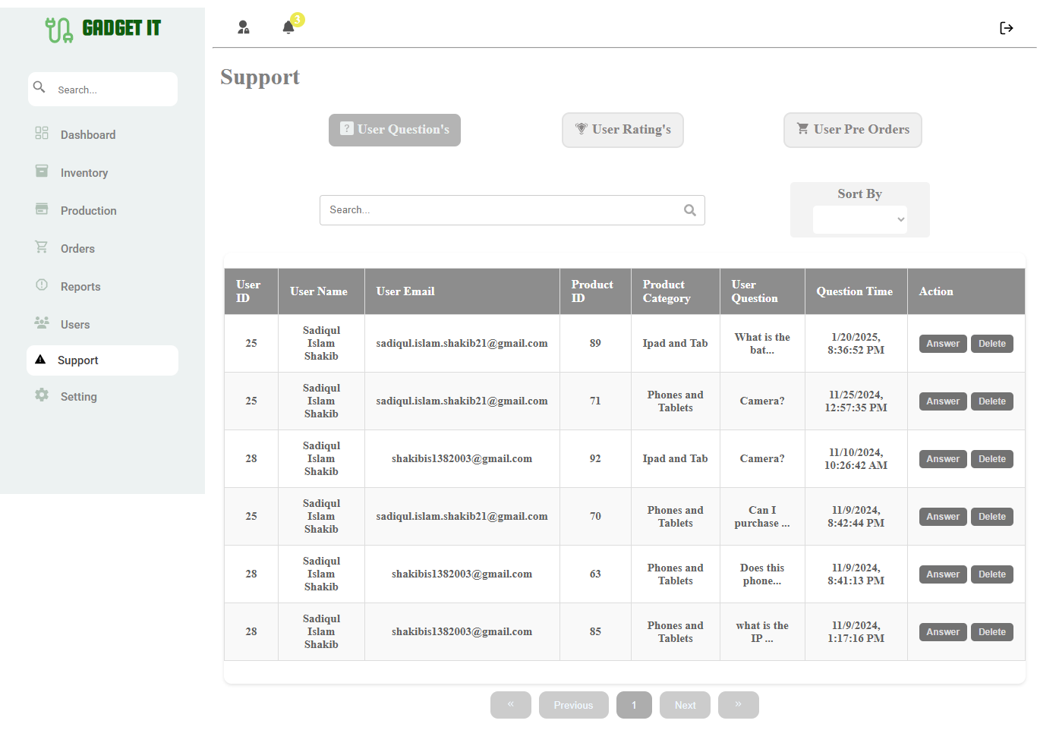Screen dimensions: 1037x730
Task: Click the Orders cart icon in the sidebar
Action: [x=41, y=248]
